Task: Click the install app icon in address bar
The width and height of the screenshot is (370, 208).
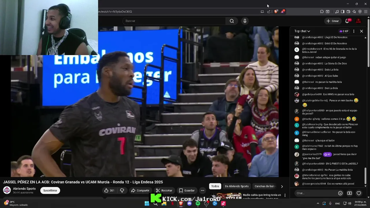Action: 262,12
